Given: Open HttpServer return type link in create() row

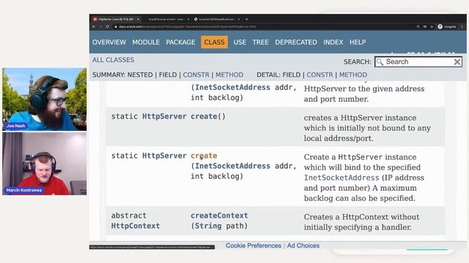Looking at the screenshot, I should pos(164,116).
